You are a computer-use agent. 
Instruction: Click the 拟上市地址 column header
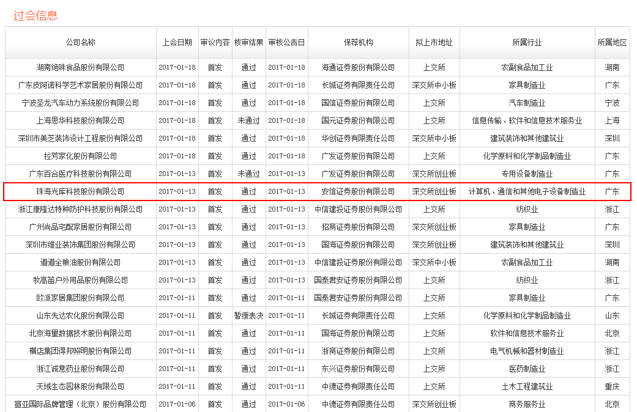(x=434, y=42)
